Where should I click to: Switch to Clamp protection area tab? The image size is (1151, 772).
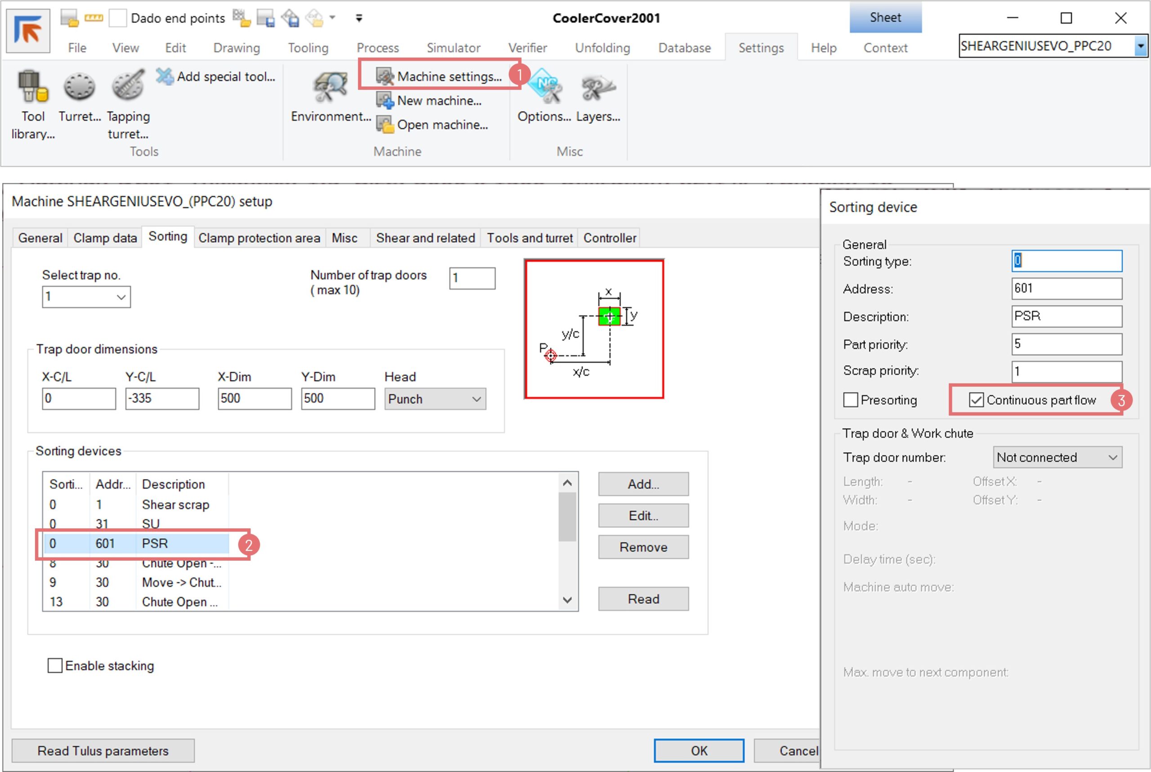pos(259,238)
